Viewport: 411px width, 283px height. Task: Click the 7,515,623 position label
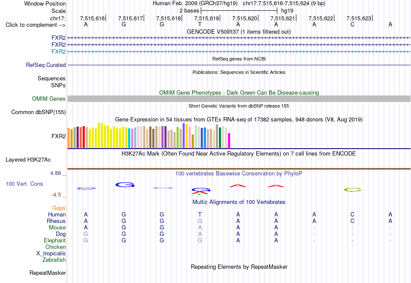[359, 18]
